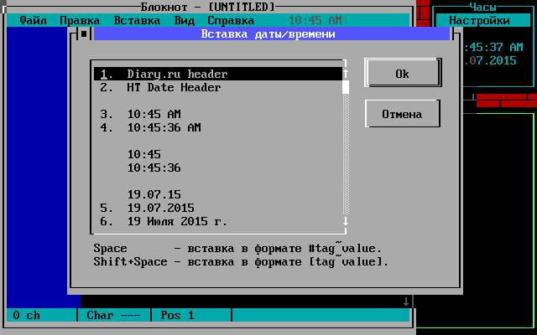Viewport: 537px width, 335px height.
Task: Select the '19.07.2015' date format
Action: tap(218, 208)
